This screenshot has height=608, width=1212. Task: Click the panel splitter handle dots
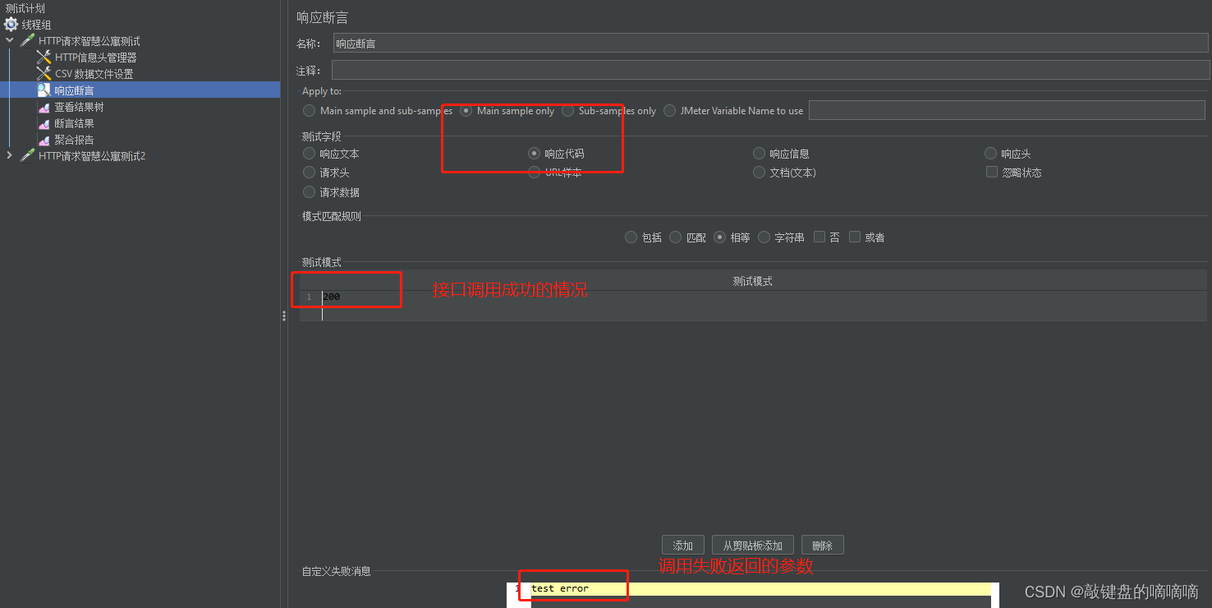click(x=284, y=316)
